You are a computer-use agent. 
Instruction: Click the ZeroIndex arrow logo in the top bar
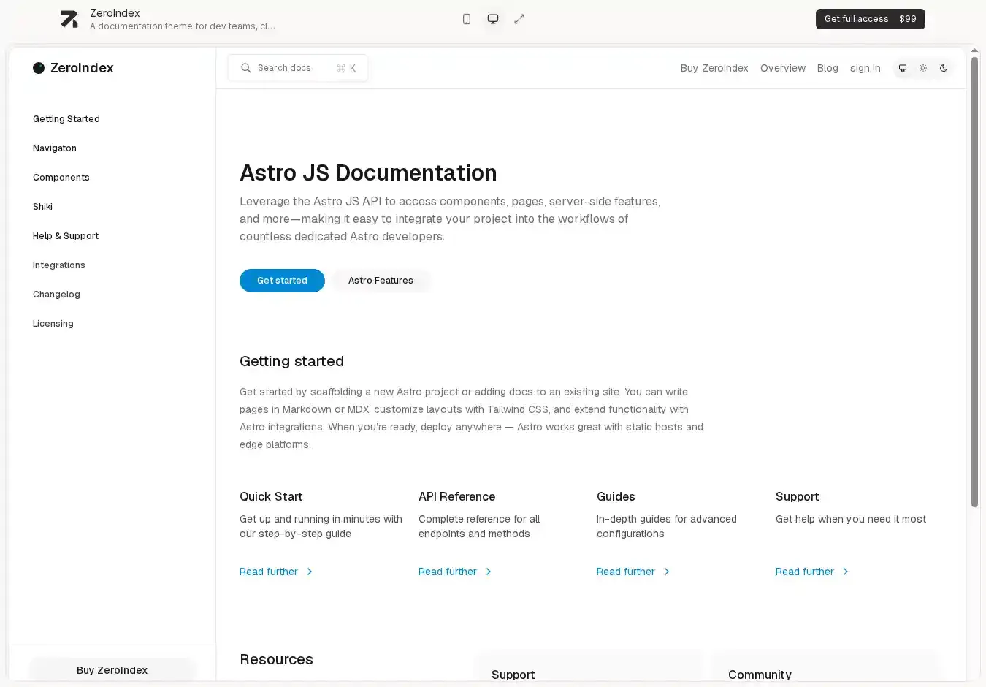pos(69,19)
